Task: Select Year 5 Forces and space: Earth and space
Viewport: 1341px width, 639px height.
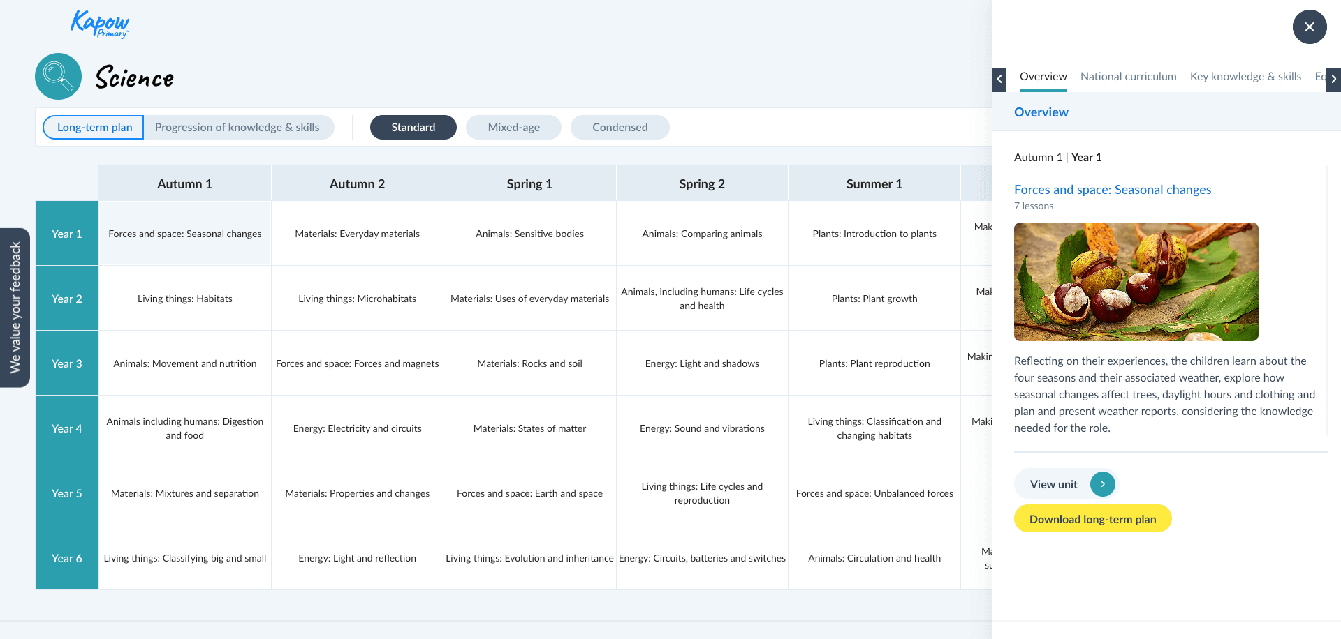Action: click(529, 493)
